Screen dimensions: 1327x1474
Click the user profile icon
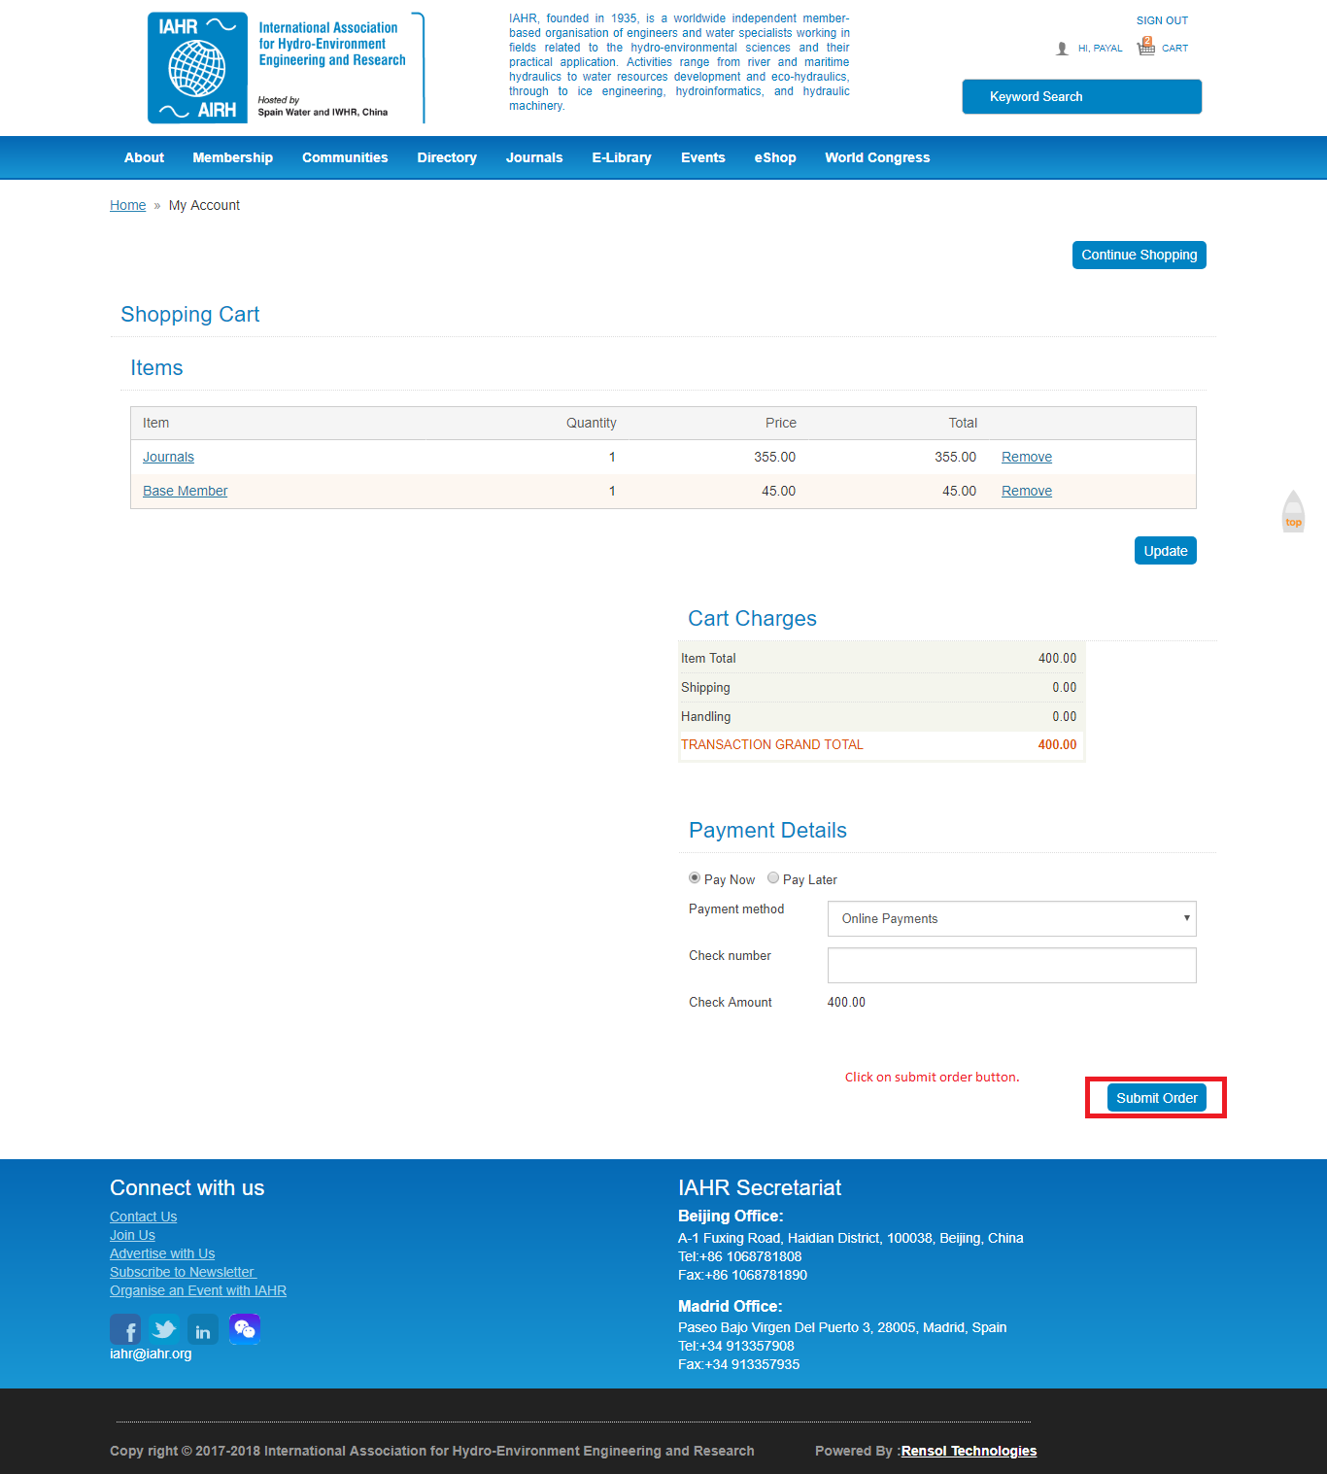click(x=1062, y=49)
